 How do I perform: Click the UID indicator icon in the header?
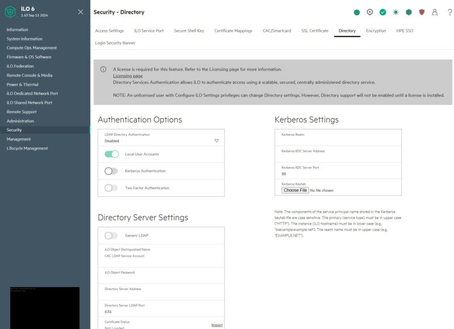pyautogui.click(x=370, y=11)
